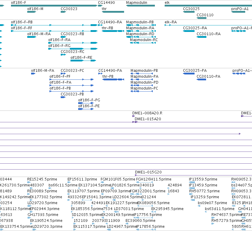Viewport: 252px width, 231px height.
Task: Select transcript 'CG30325-RA'
Action: [195, 28]
